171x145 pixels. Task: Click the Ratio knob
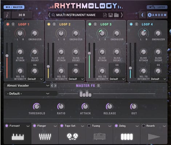point(61,107)
